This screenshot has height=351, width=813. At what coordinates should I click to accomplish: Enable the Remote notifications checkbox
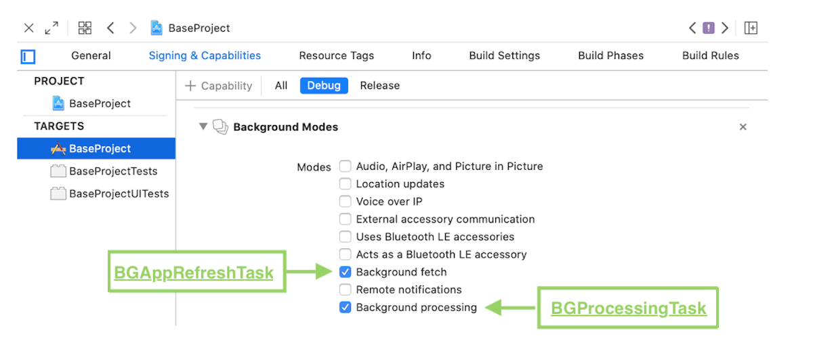point(346,289)
